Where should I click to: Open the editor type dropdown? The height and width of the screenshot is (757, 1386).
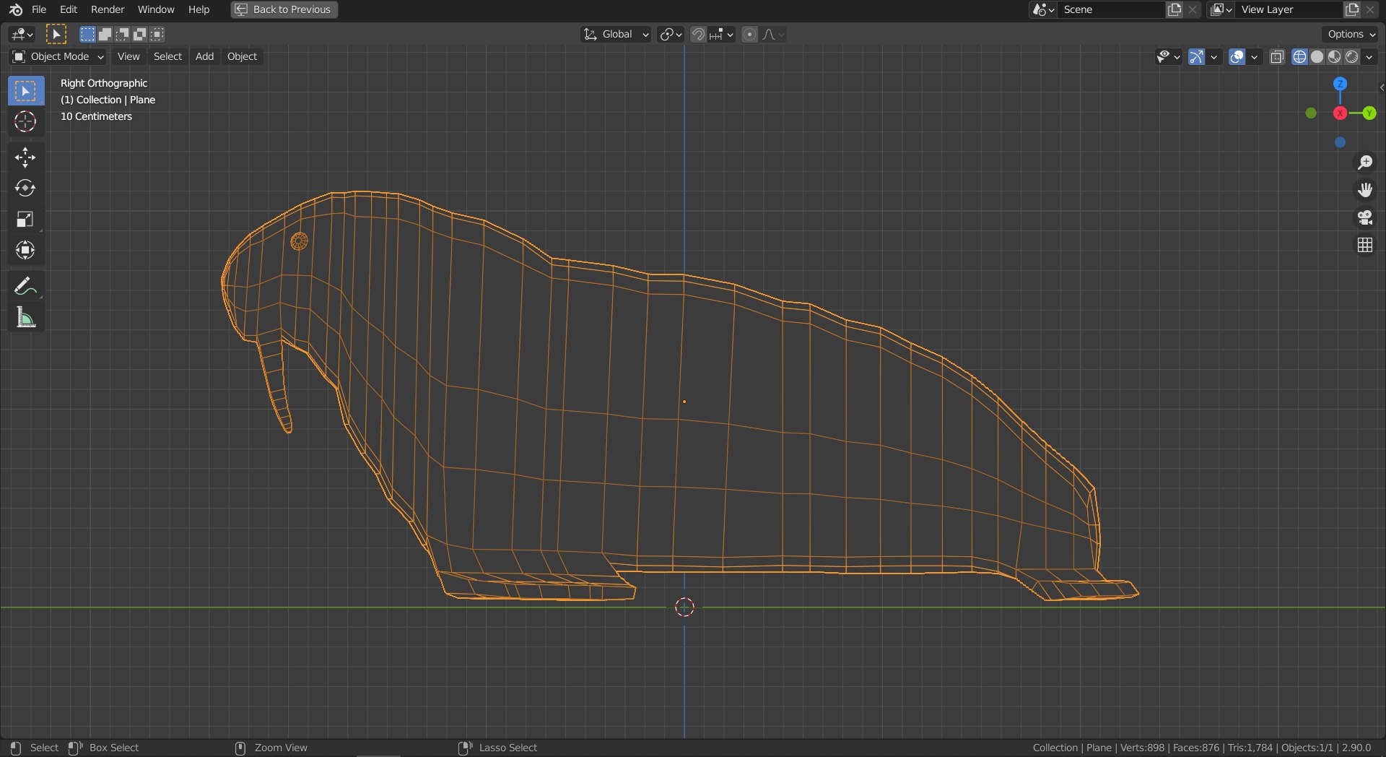click(x=22, y=34)
